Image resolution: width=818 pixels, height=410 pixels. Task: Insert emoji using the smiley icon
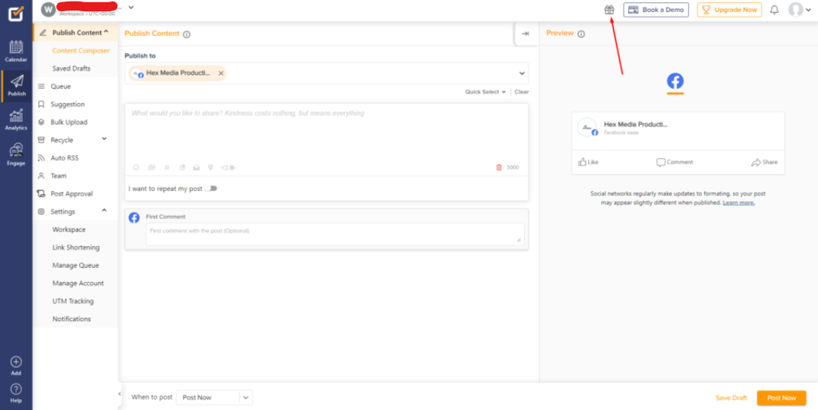(136, 167)
